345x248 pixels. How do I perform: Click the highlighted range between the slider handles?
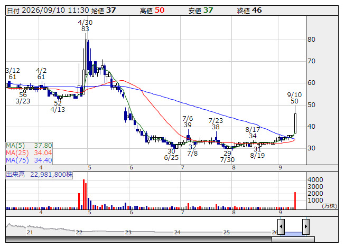tap(294, 233)
